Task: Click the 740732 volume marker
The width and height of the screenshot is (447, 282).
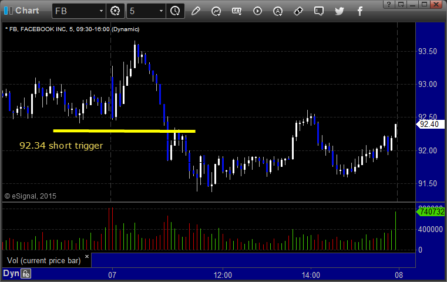Action: tap(430, 212)
